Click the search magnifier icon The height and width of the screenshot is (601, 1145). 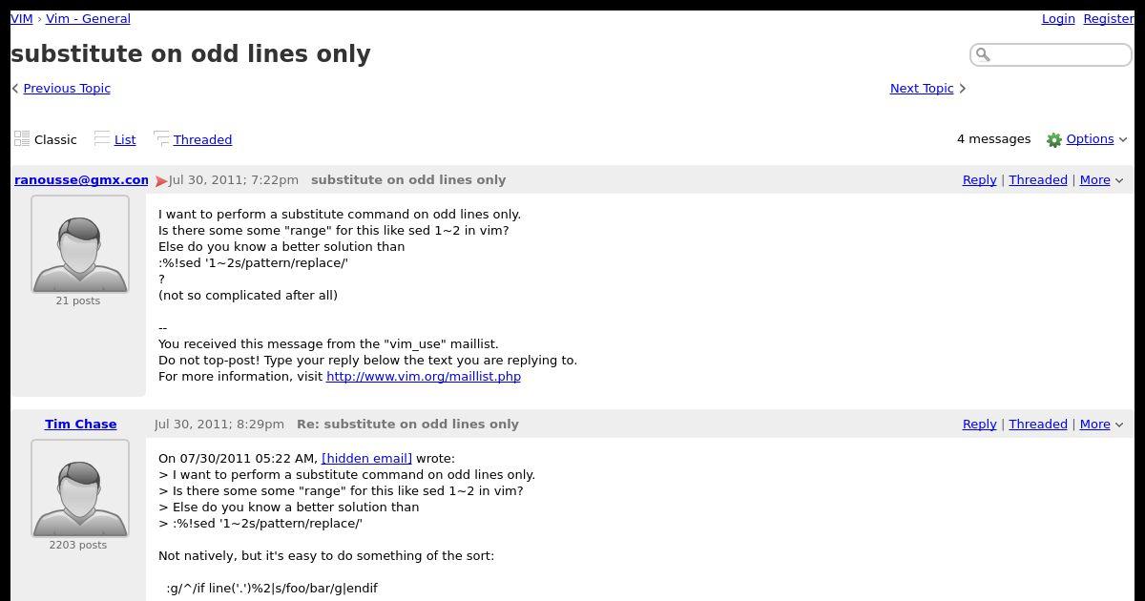[x=983, y=54]
